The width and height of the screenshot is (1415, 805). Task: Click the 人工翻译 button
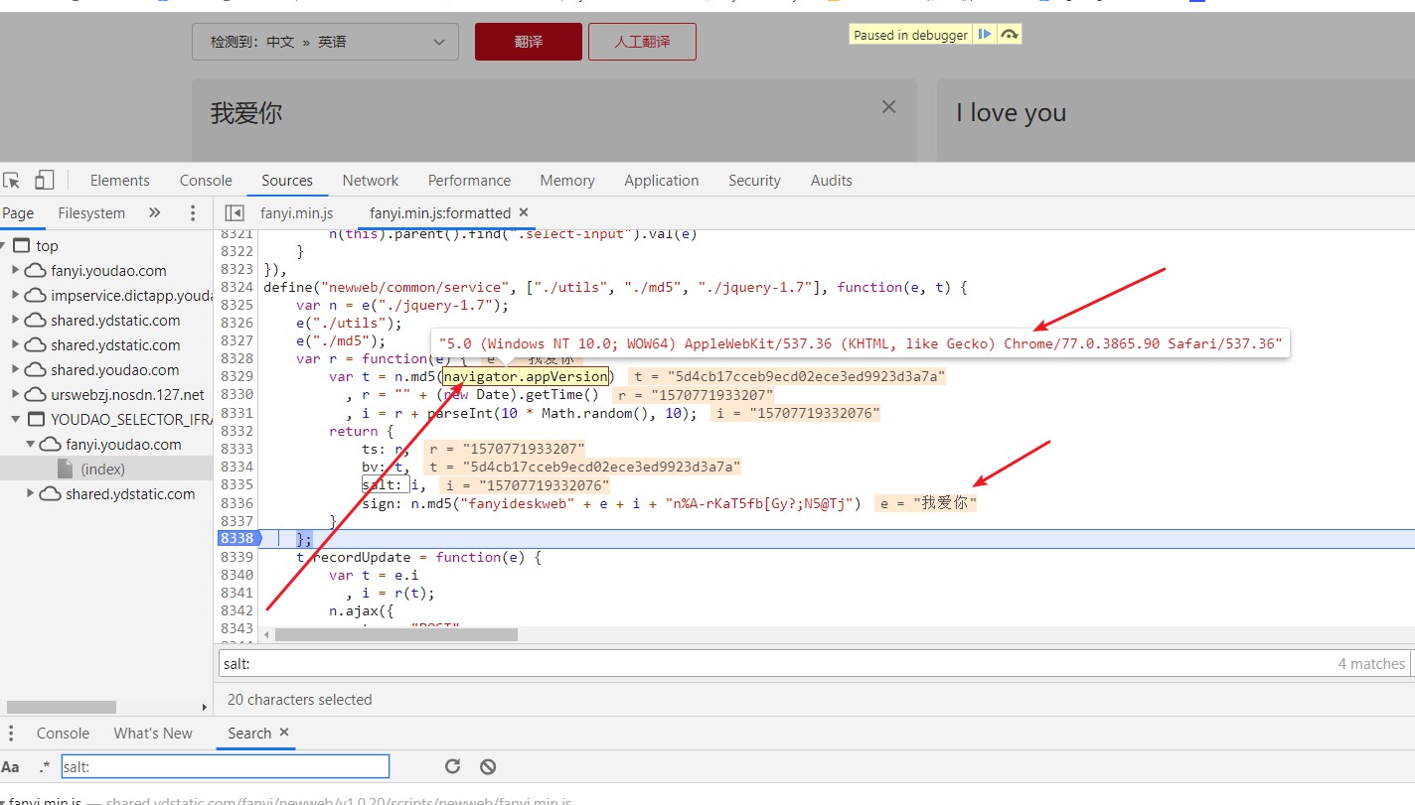(642, 42)
